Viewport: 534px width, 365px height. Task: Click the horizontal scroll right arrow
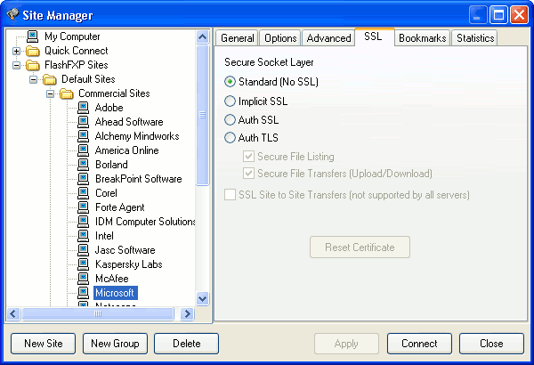pyautogui.click(x=187, y=313)
